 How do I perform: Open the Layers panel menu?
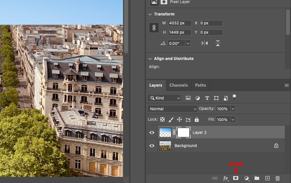(x=287, y=85)
